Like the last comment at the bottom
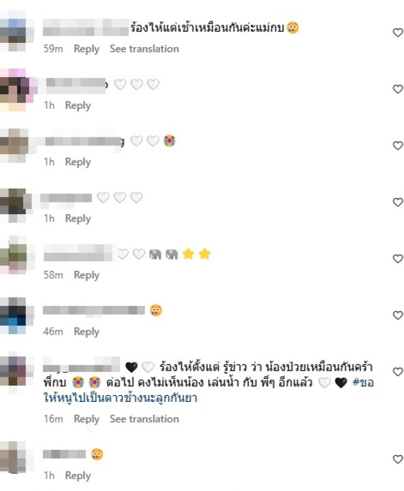 398,459
